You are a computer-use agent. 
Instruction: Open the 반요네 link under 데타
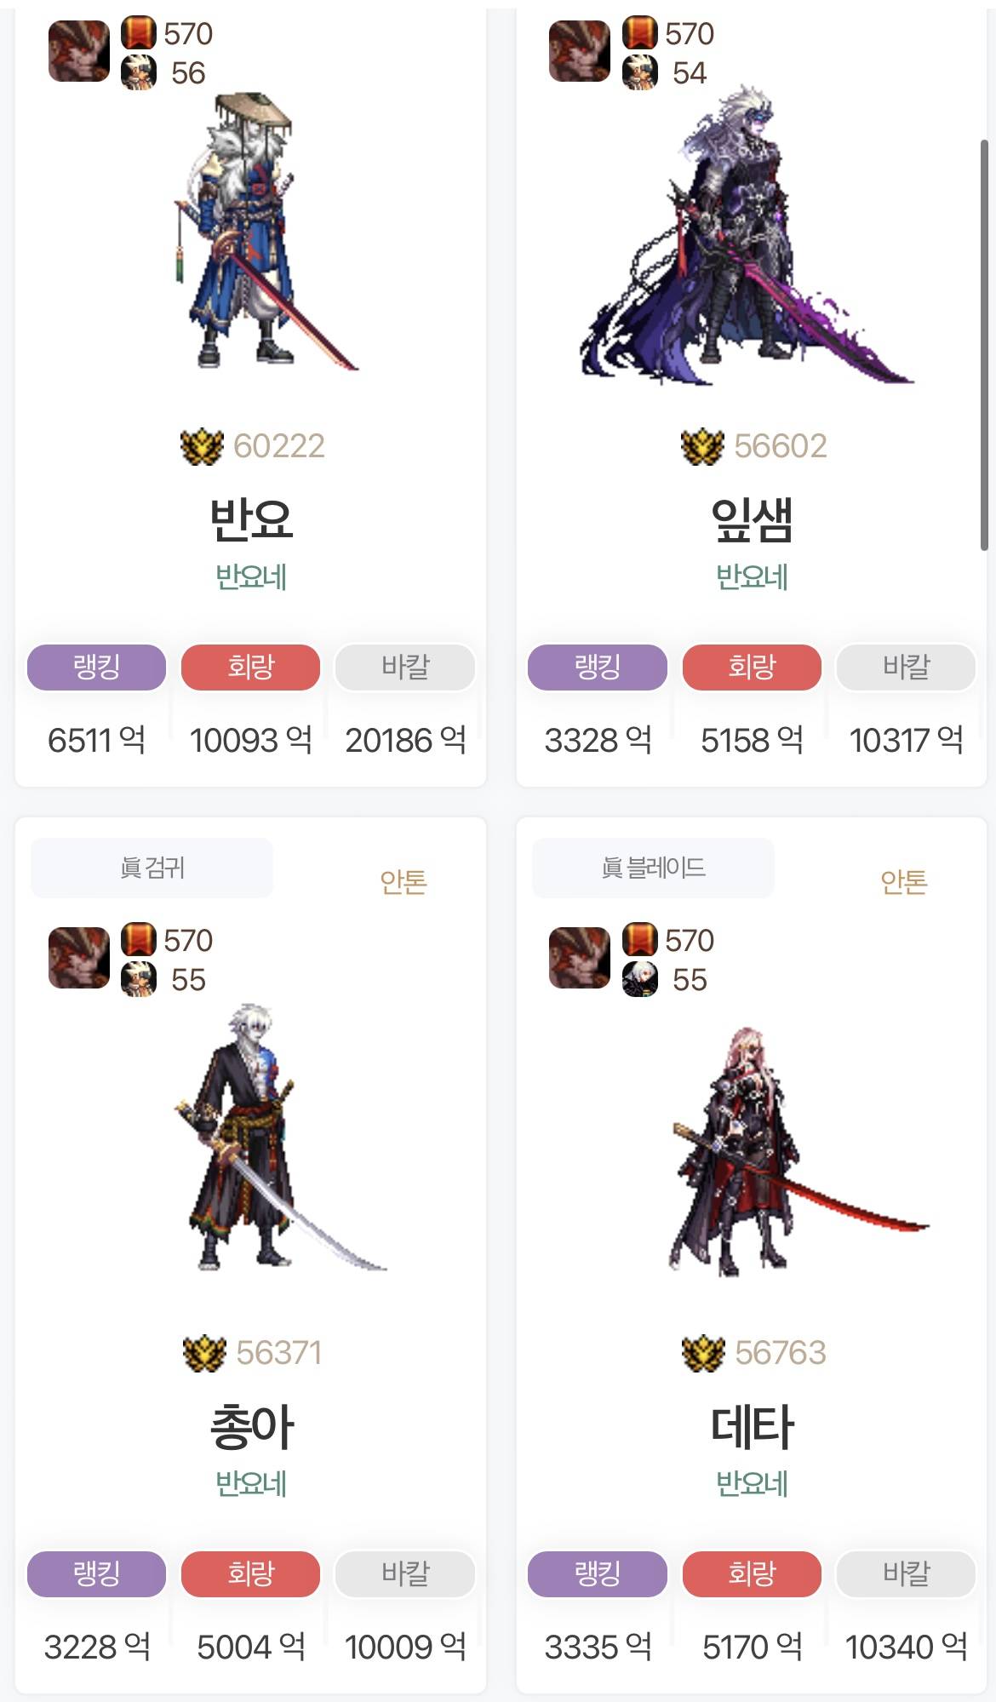[752, 1483]
